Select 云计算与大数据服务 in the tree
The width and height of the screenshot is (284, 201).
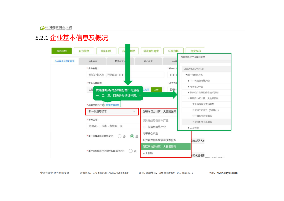pyautogui.click(x=202, y=116)
